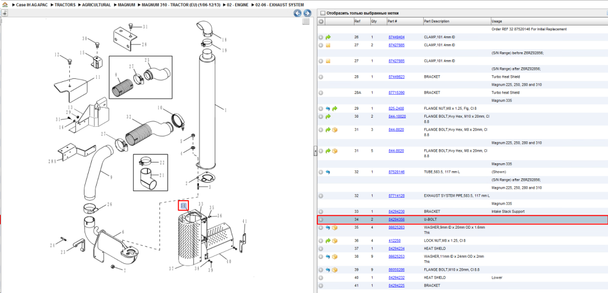608x293 pixels.
Task: Click the box icon on ref 31 qty 3 row
Action: pyautogui.click(x=334, y=130)
